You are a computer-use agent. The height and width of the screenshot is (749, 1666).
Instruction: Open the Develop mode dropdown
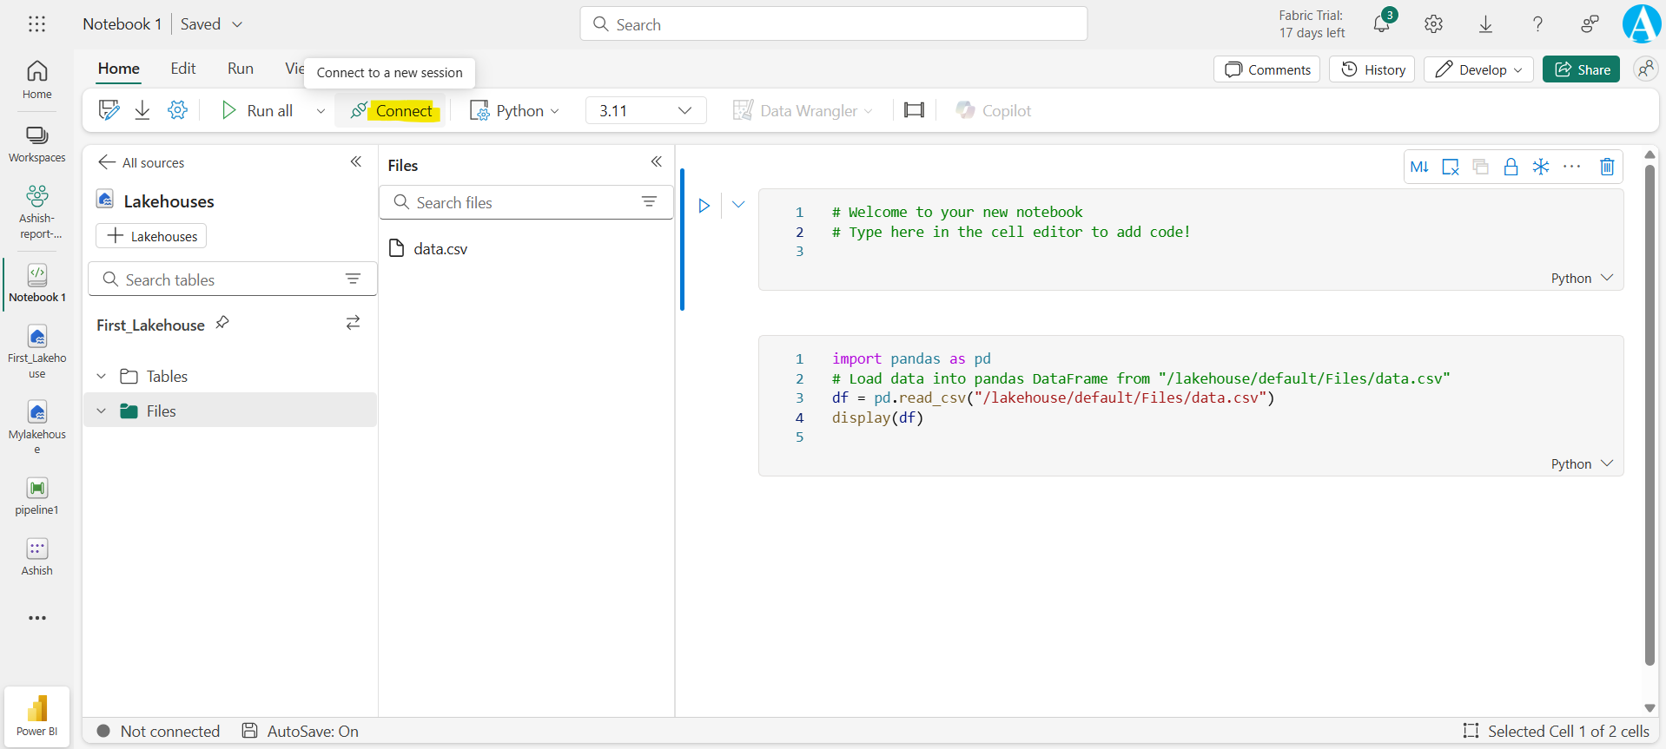pos(1478,69)
